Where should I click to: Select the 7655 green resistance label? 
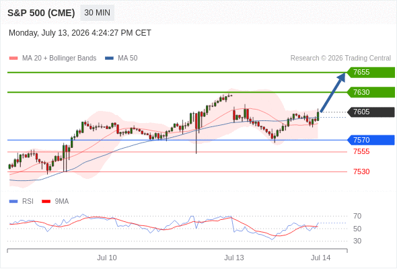pyautogui.click(x=371, y=73)
